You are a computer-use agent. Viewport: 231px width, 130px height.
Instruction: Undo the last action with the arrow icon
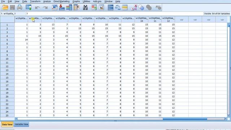(x=38, y=8)
